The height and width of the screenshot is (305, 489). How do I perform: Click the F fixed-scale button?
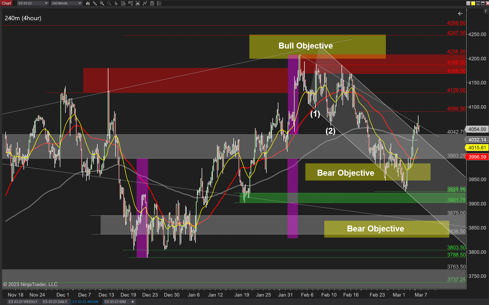pyautogui.click(x=486, y=11)
